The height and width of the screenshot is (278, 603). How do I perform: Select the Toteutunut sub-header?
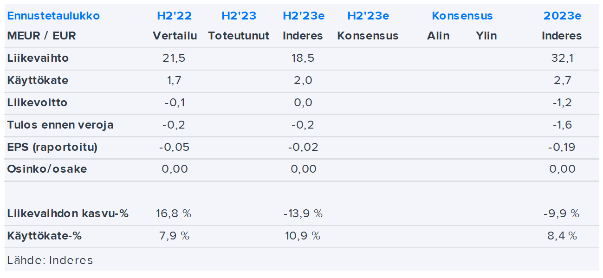(x=239, y=36)
